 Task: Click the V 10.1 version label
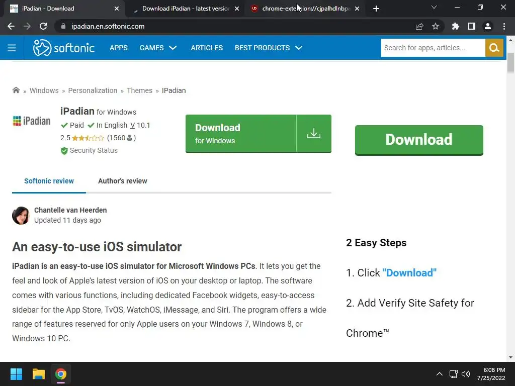pos(140,125)
